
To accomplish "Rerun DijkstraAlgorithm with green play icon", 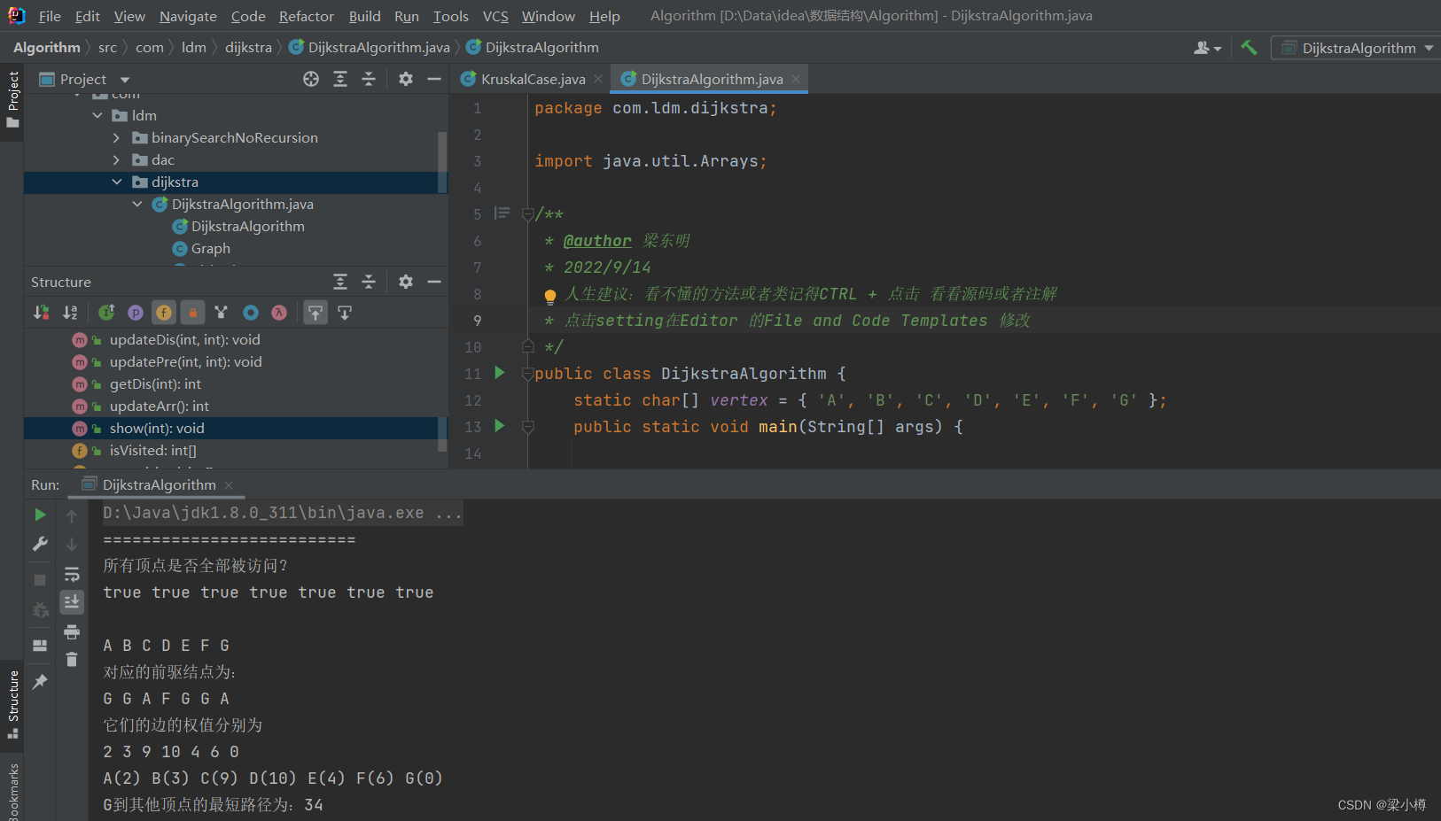I will pos(40,515).
